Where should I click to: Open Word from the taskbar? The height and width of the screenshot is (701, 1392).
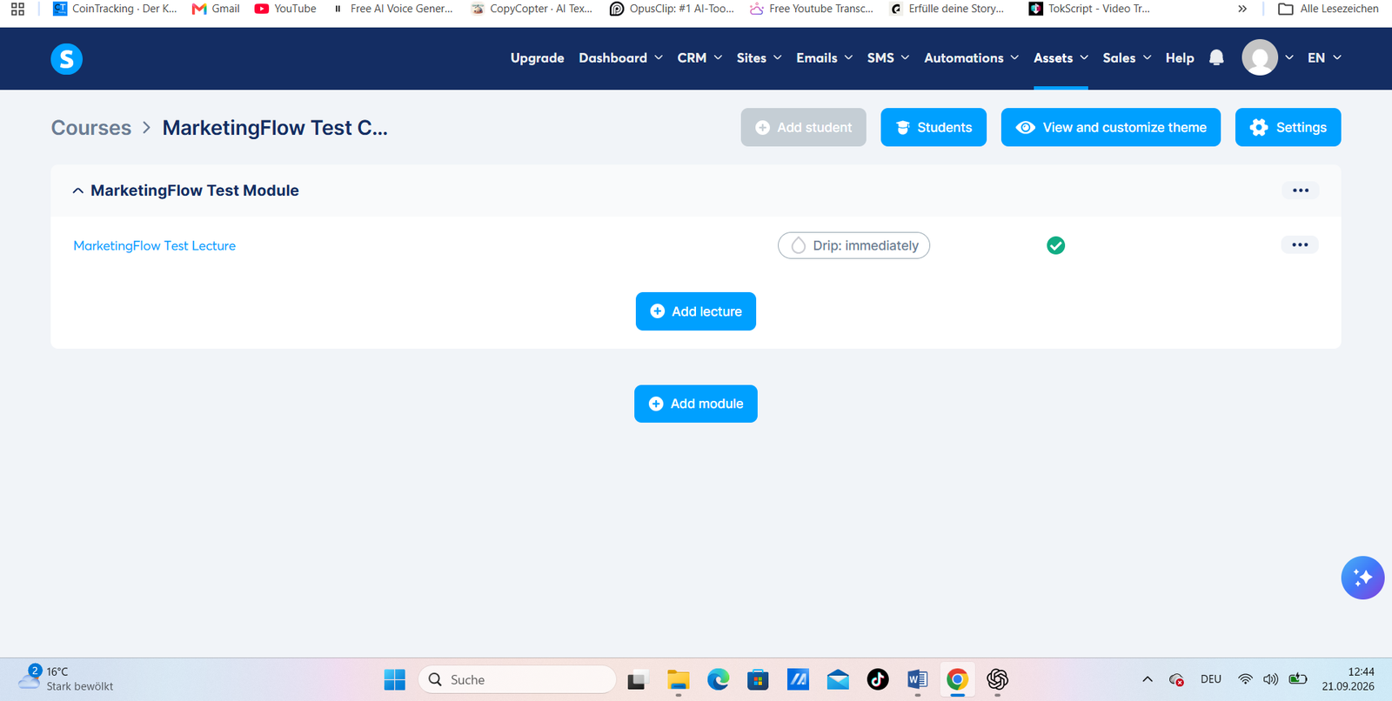click(917, 679)
